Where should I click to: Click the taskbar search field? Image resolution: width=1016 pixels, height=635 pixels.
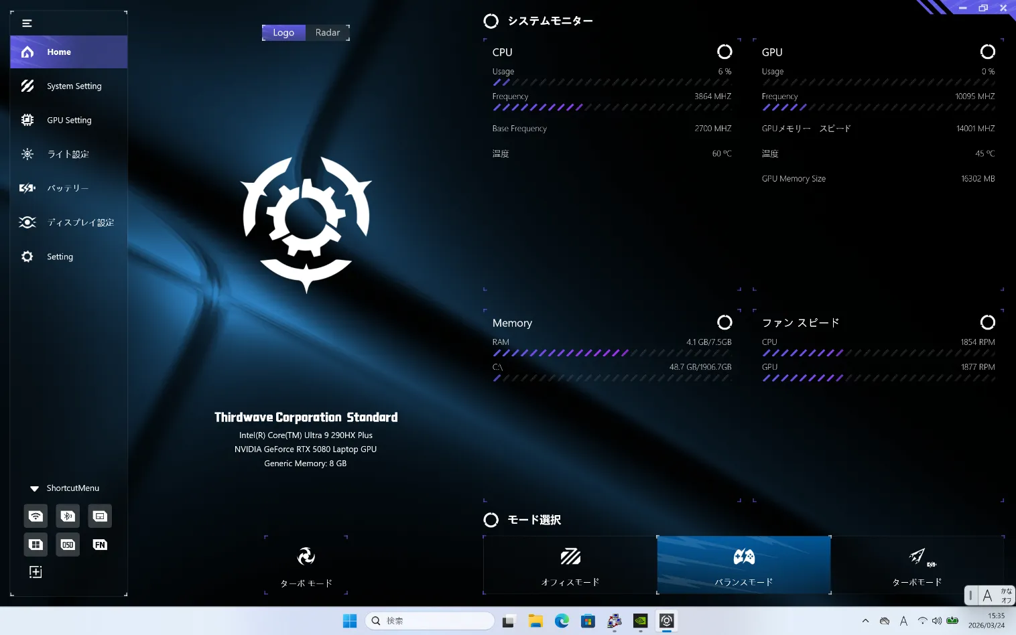(x=430, y=621)
